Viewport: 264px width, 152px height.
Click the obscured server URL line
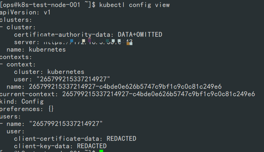click(x=73, y=42)
